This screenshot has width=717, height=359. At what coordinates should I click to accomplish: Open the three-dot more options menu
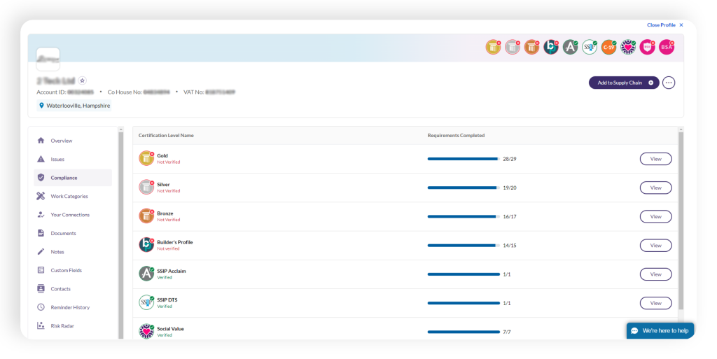pos(669,83)
